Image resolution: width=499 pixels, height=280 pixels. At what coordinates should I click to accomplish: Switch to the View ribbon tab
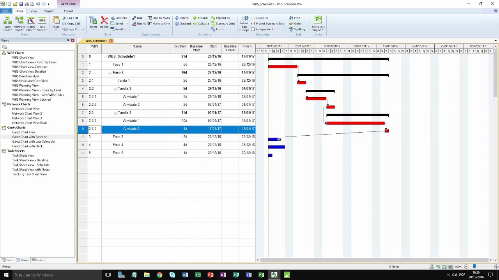click(34, 11)
